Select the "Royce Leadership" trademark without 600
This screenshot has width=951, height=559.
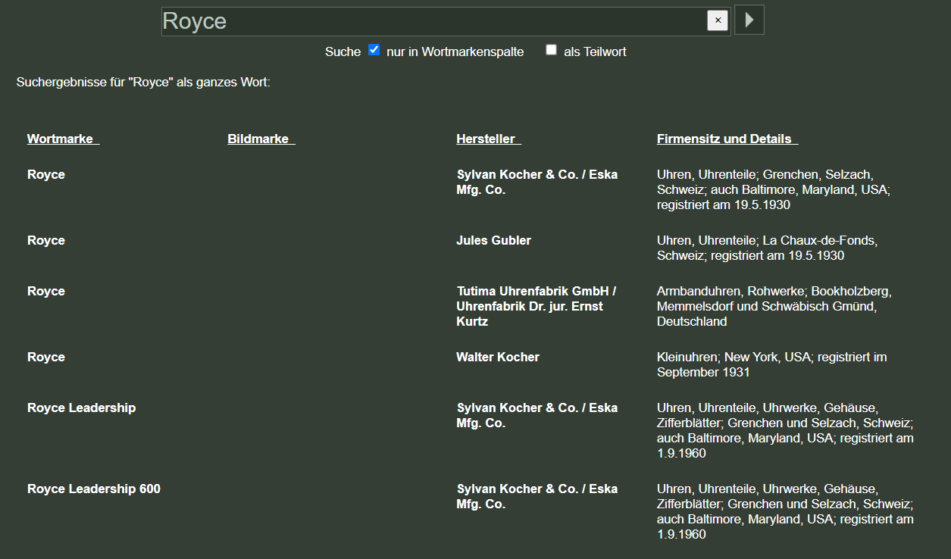[81, 408]
